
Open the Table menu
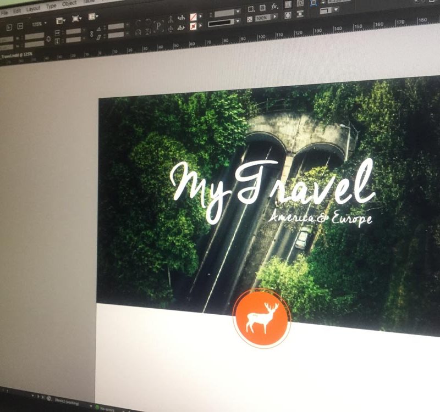pyautogui.click(x=89, y=2)
